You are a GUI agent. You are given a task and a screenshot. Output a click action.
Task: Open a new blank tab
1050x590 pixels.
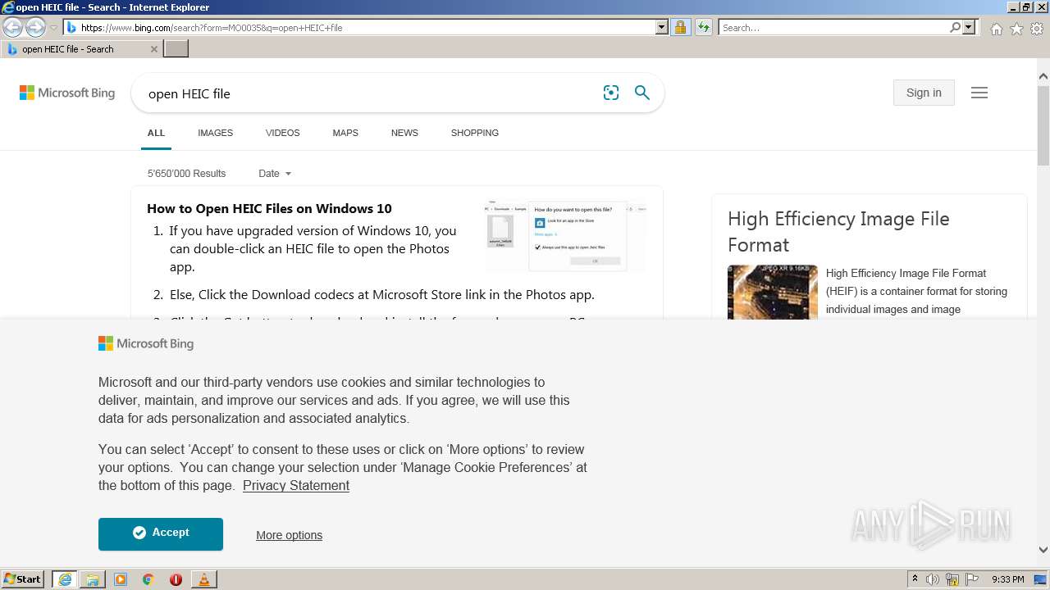click(176, 49)
